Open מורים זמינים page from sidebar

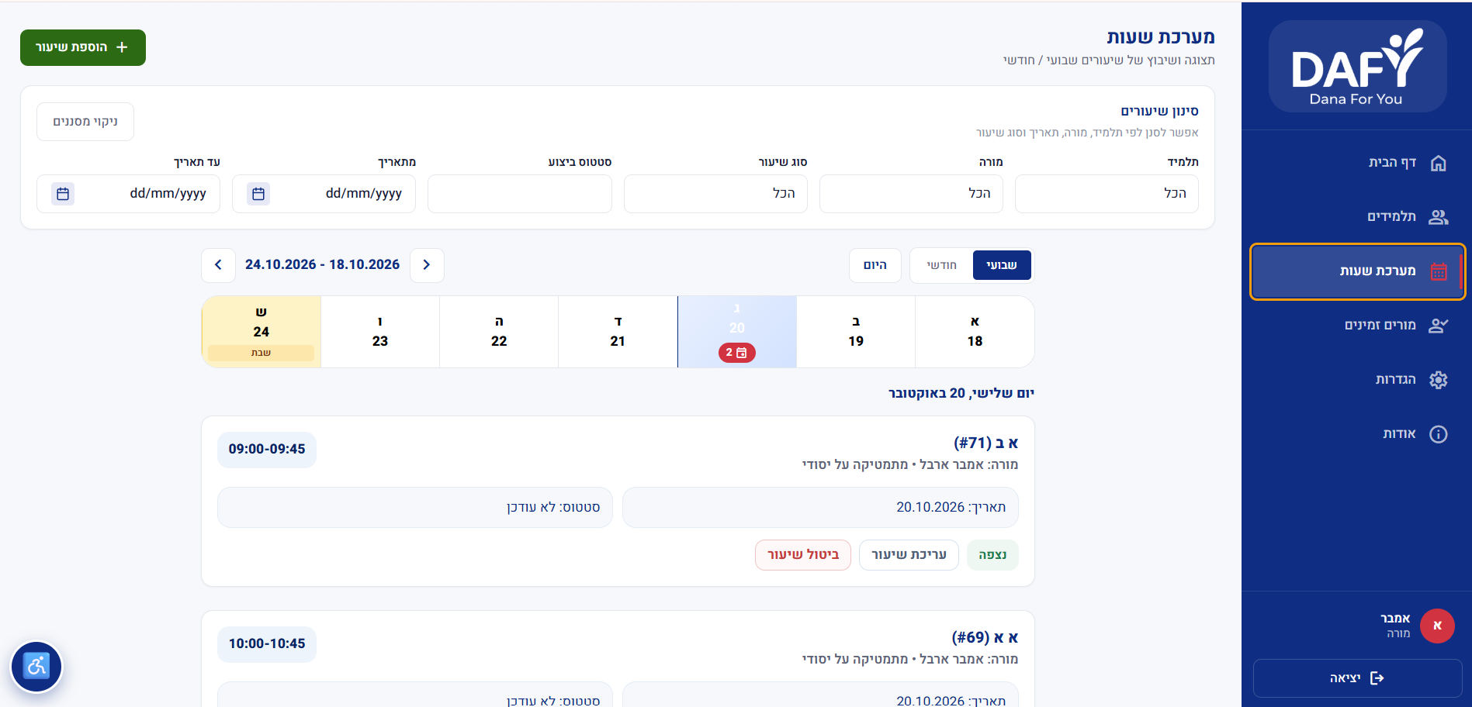tap(1358, 326)
